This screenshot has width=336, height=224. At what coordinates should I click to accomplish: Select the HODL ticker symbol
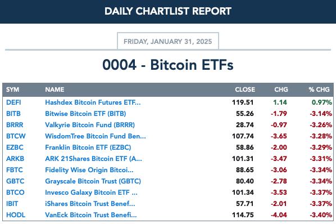[16, 215]
